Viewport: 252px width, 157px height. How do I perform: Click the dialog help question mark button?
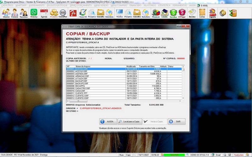click(179, 26)
